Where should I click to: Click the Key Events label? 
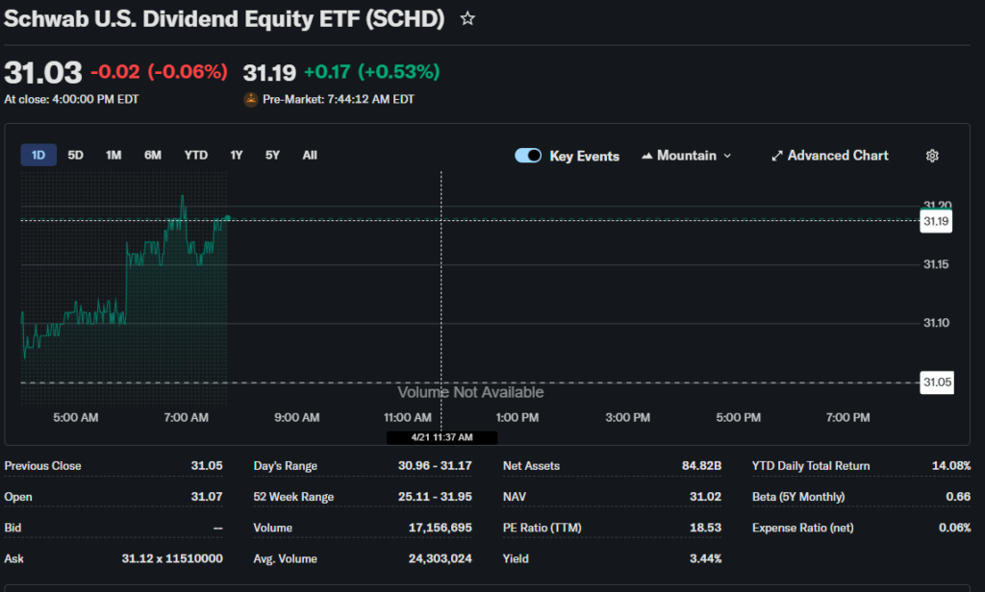pyautogui.click(x=584, y=156)
